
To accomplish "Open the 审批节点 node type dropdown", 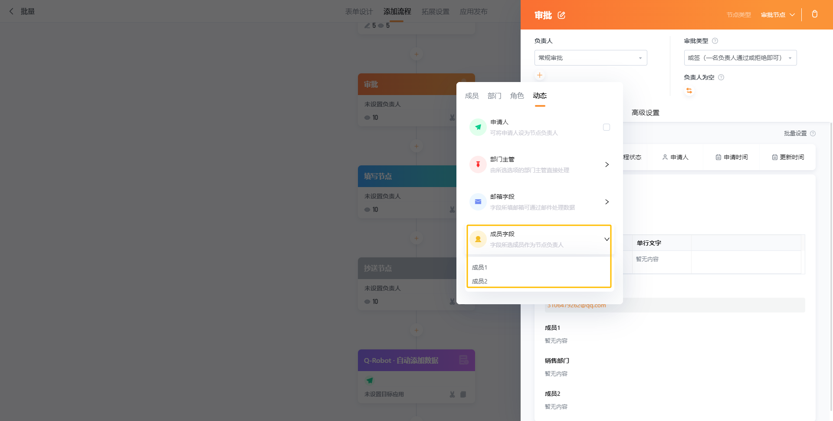I will pyautogui.click(x=778, y=15).
